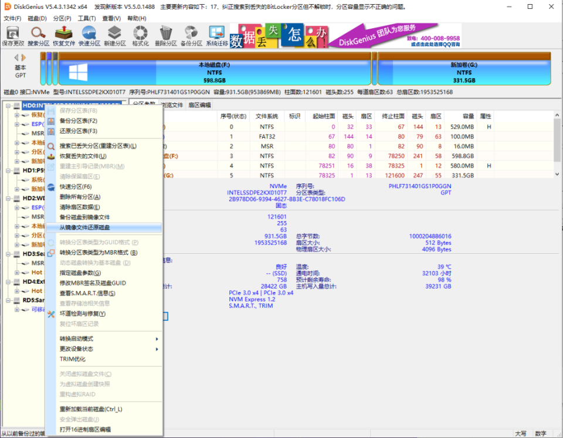Switch to the 扇区编辑 tab

tap(199, 105)
